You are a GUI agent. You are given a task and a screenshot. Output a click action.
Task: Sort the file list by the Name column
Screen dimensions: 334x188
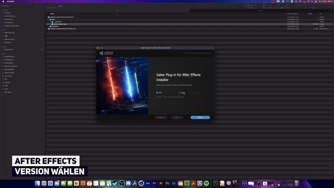(x=52, y=14)
